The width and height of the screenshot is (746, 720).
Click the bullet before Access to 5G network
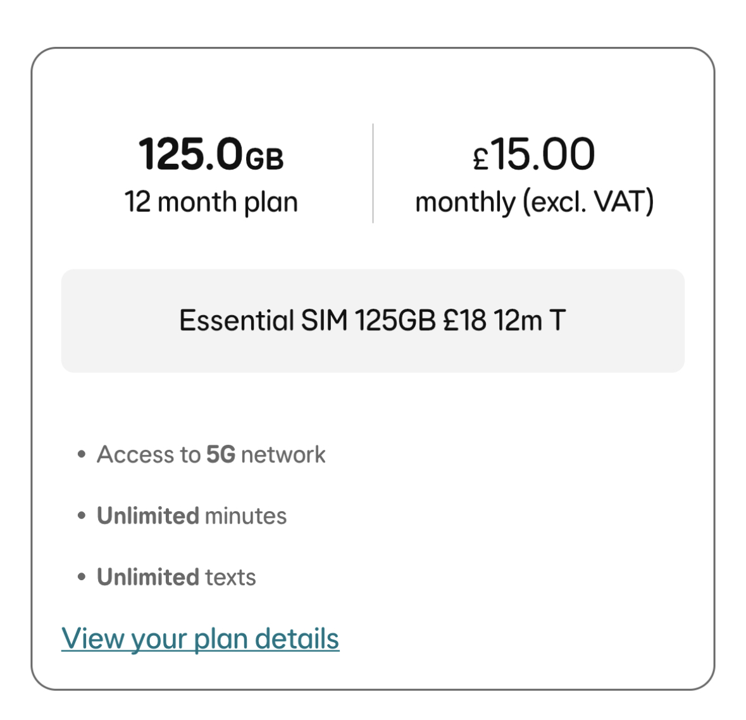tap(81, 454)
